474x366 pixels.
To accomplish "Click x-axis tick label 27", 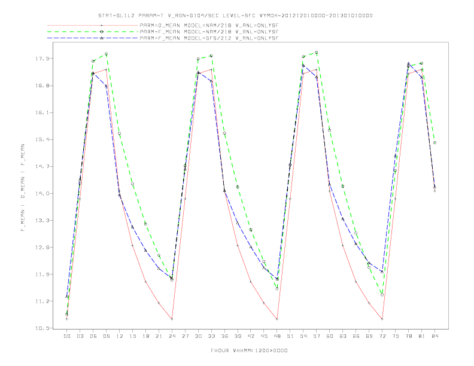I will click(x=185, y=336).
